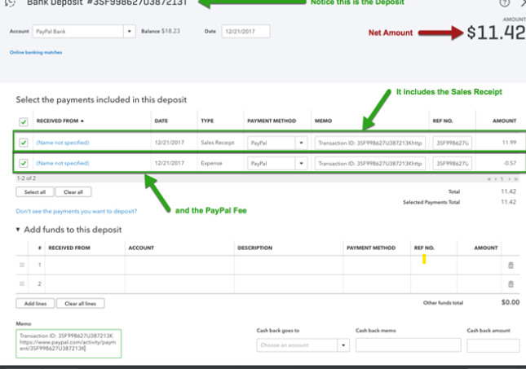Grab the drag handle for line 1
Screen dimensions: 526x369
point(22,265)
